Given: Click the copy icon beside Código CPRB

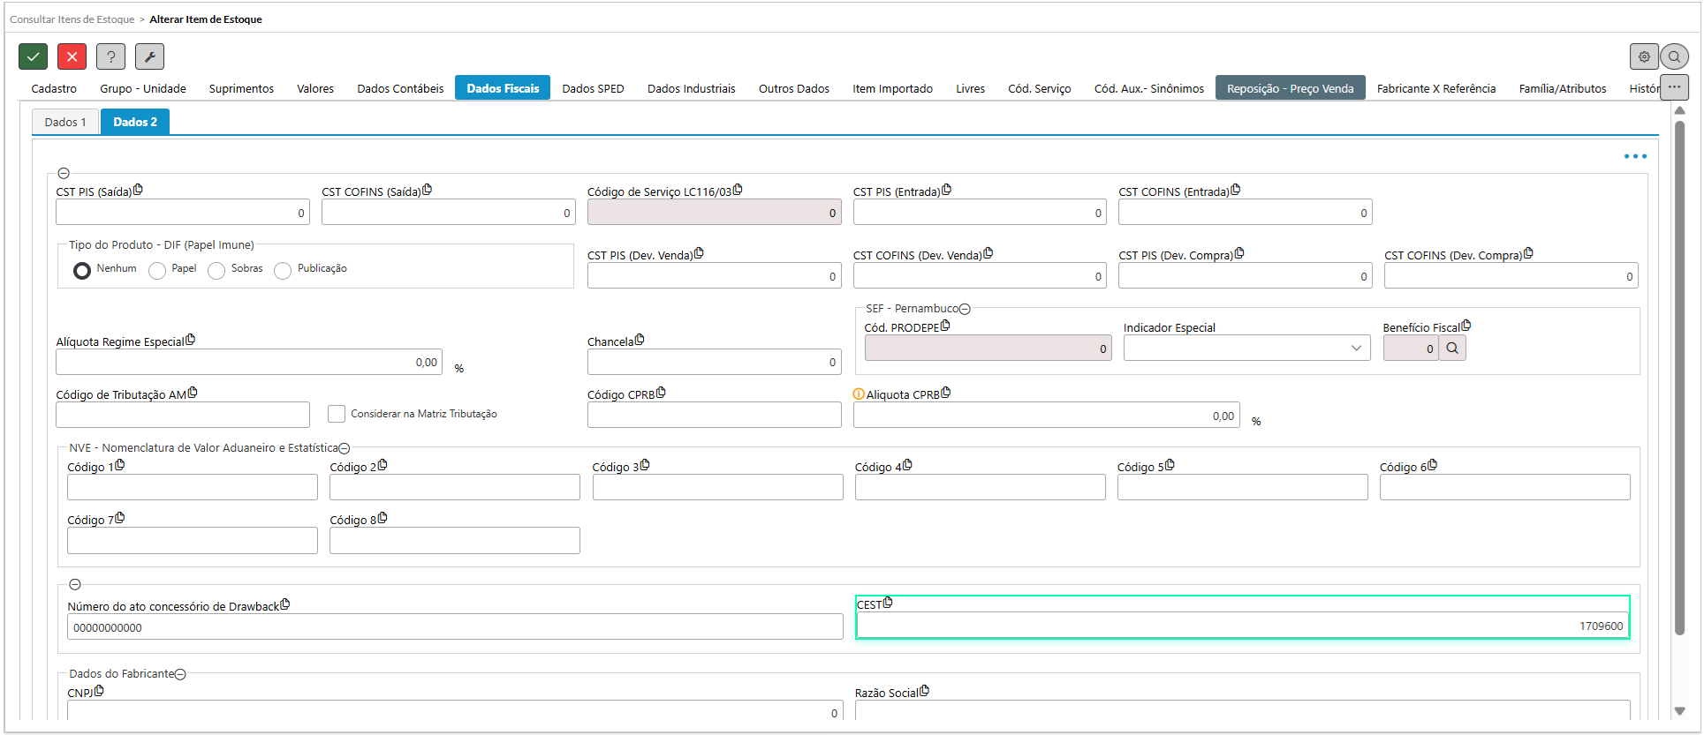Looking at the screenshot, I should click(661, 393).
